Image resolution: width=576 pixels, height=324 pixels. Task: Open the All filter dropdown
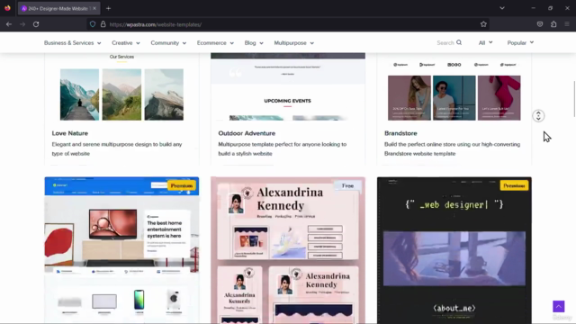(485, 42)
